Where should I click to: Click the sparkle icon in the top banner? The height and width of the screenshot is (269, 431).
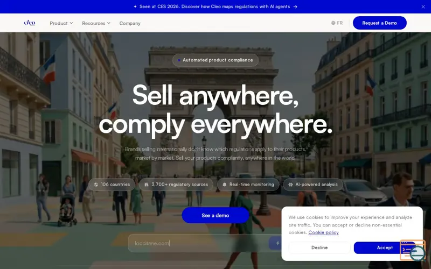pos(135,6)
